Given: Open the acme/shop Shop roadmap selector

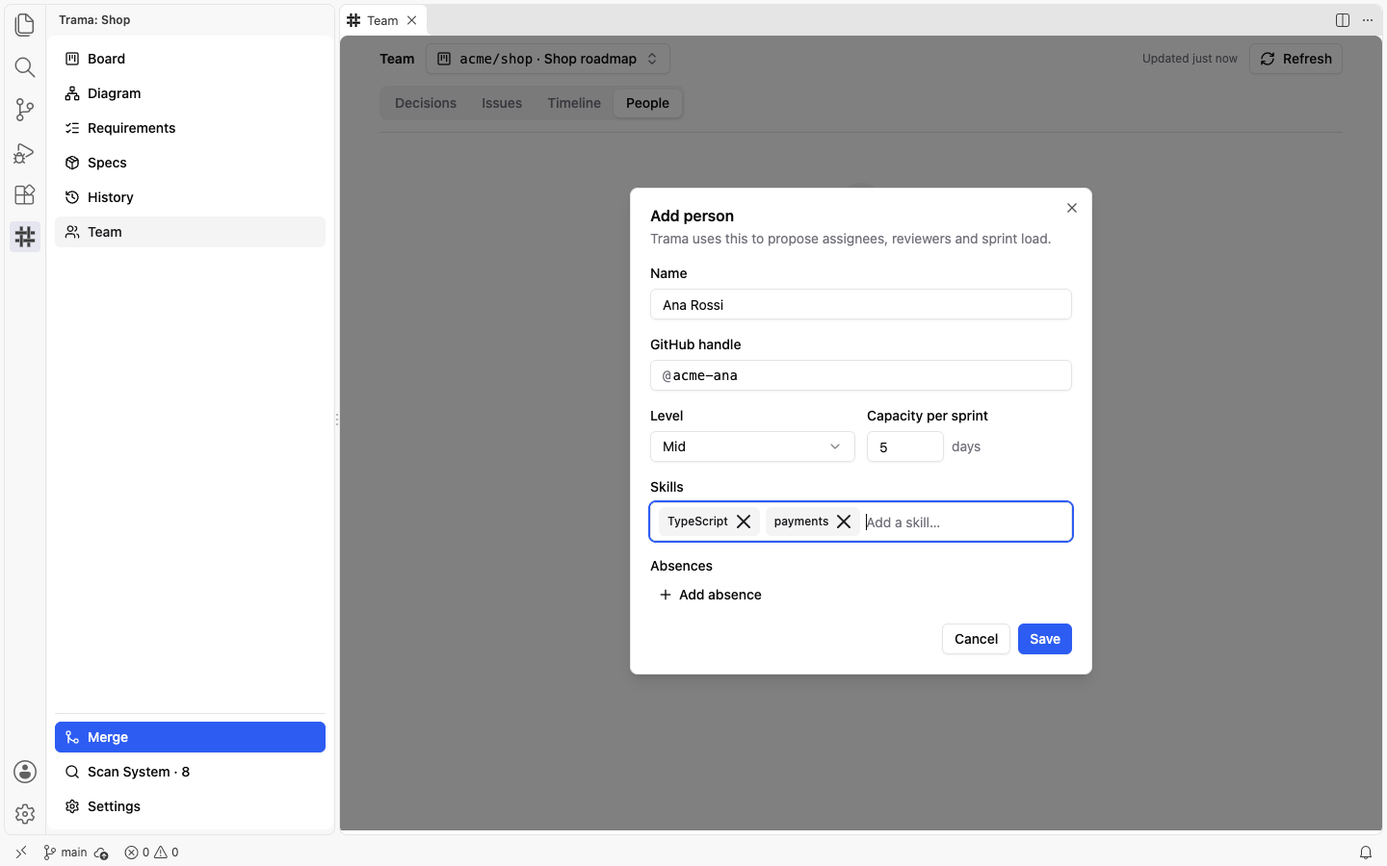Looking at the screenshot, I should (x=548, y=59).
